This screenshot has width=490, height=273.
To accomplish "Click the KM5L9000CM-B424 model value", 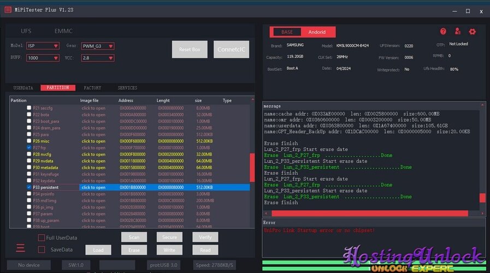I will click(x=352, y=46).
